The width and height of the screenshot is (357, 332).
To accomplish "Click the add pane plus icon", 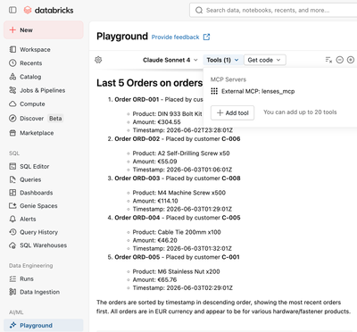I will (351, 60).
